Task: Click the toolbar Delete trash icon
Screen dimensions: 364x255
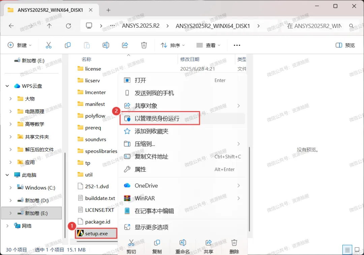Action: 144,45
